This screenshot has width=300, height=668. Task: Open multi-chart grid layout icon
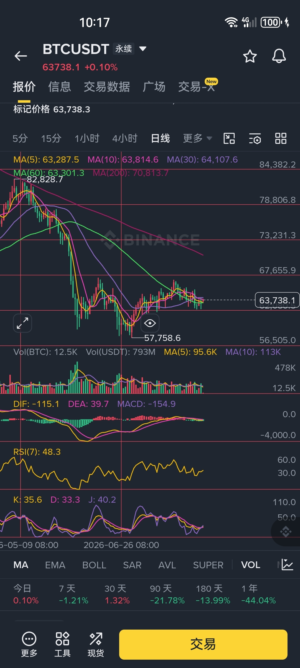(281, 138)
